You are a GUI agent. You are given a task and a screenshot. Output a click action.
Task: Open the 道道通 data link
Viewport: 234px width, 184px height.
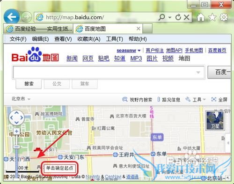pyautogui.click(x=132, y=177)
